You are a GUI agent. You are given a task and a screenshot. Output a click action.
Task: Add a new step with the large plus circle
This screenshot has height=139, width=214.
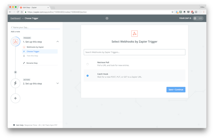pyautogui.click(x=15, y=98)
